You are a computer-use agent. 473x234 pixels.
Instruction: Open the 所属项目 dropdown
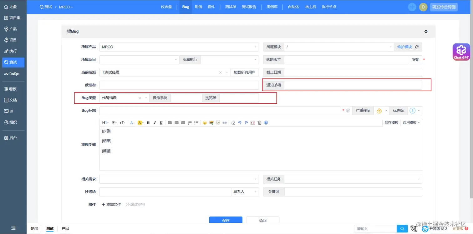(139, 59)
